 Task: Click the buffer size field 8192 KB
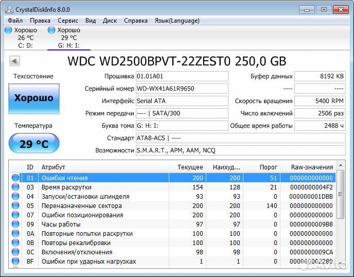[320, 76]
